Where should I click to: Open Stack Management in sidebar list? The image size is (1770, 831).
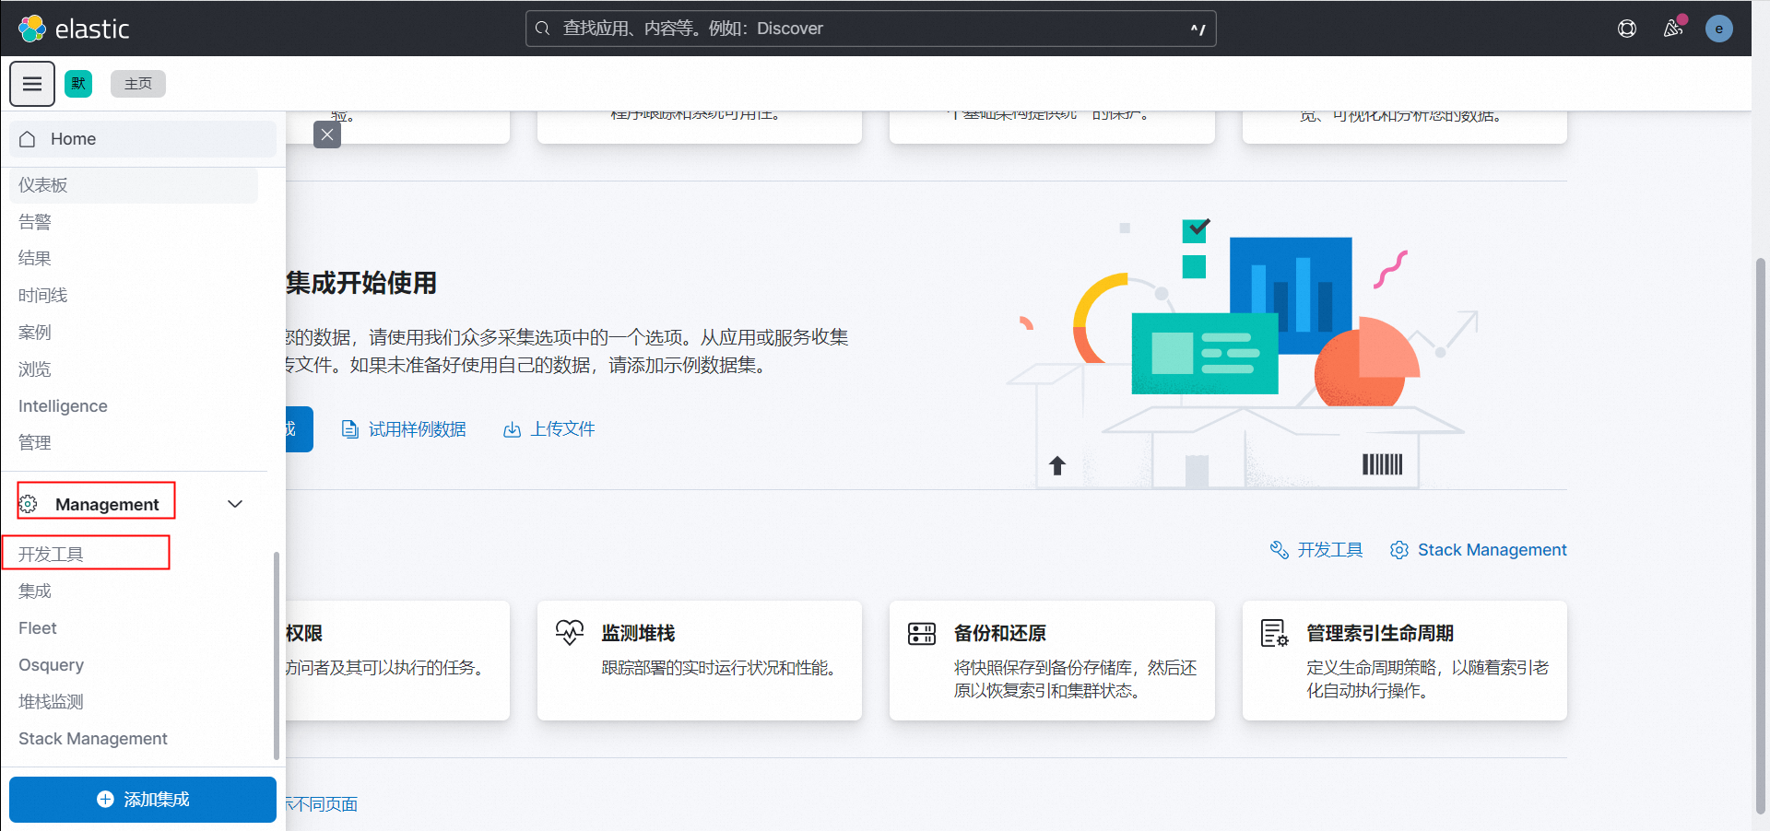tap(93, 739)
